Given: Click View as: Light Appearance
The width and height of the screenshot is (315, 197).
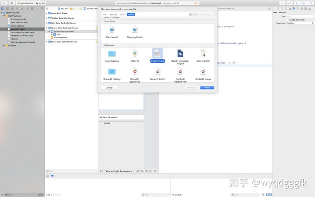Looking at the screenshot, I should point(119,171).
